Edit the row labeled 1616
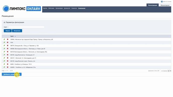 point(4,43)
